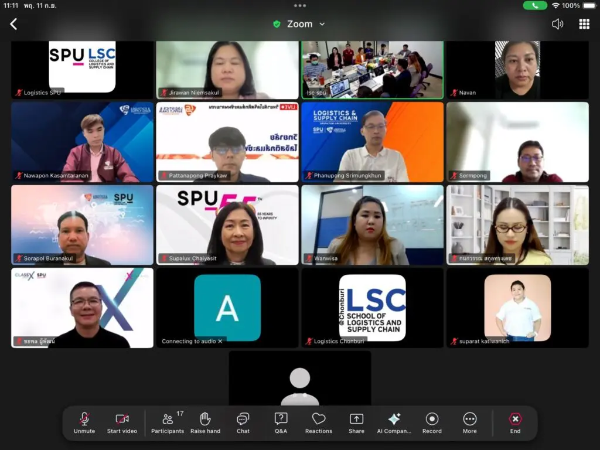
Task: Open the More options menu
Action: (x=470, y=423)
